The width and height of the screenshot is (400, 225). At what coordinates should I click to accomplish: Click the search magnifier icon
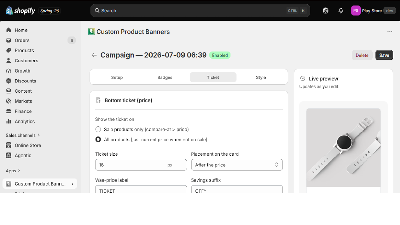pos(97,10)
